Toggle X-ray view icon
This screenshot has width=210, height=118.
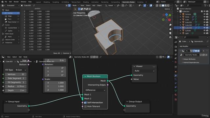(x=157, y=6)
